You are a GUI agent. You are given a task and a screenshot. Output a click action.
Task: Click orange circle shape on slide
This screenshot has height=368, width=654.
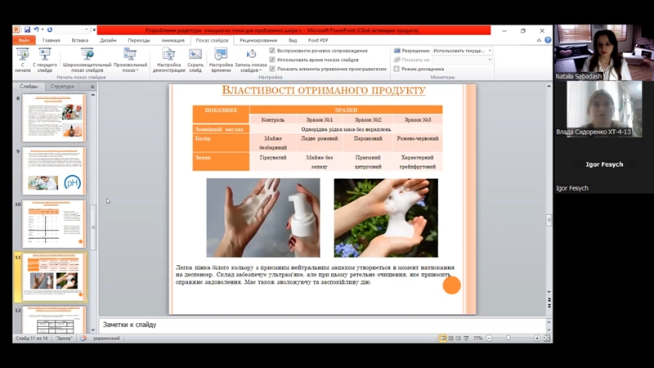pos(451,285)
